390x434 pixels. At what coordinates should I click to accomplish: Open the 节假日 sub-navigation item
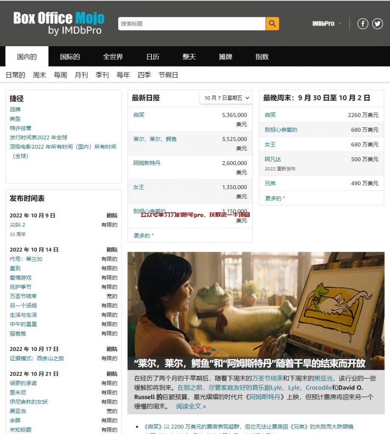tap(168, 75)
